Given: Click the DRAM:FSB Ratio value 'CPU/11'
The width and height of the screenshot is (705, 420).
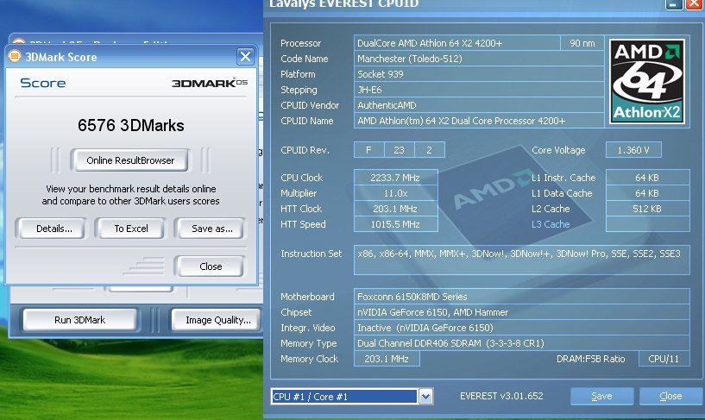Looking at the screenshot, I should coord(664,359).
